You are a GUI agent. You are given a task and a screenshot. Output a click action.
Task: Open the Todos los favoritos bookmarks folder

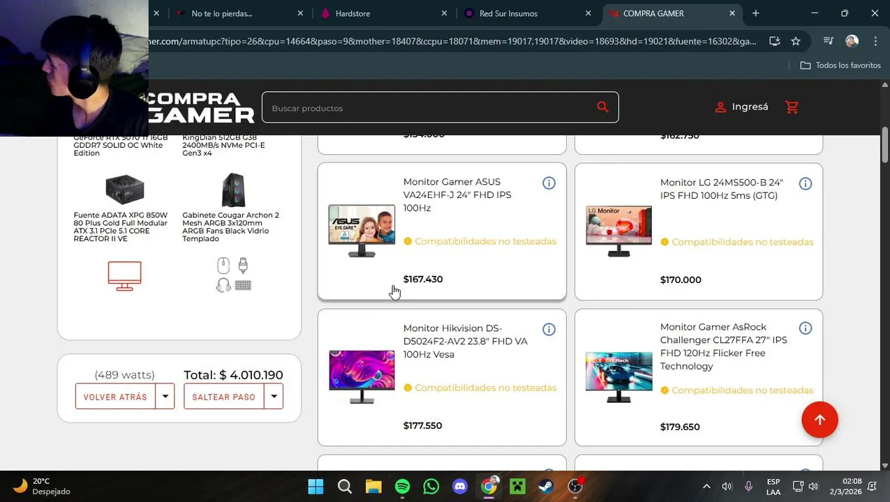coord(840,65)
